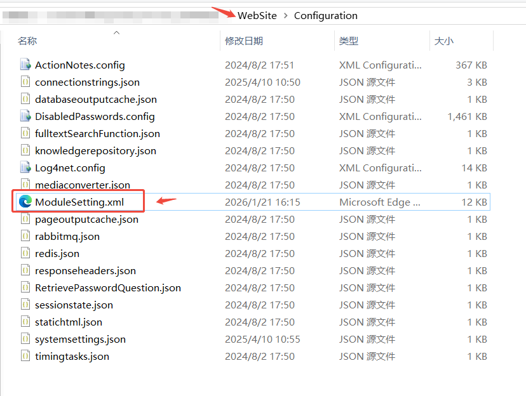This screenshot has width=526, height=396.
Task: Expand the chevron after WebSite breadcrumb
Action: click(285, 15)
